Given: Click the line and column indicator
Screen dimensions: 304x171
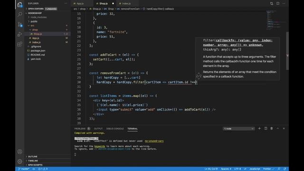Looking at the screenshot, I should pyautogui.click(x=211, y=169).
